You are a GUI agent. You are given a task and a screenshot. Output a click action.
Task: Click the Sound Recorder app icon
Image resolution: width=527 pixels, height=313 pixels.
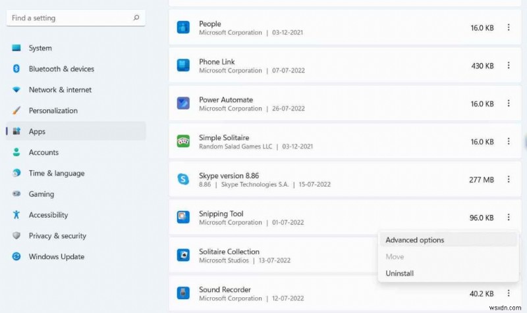(x=183, y=293)
